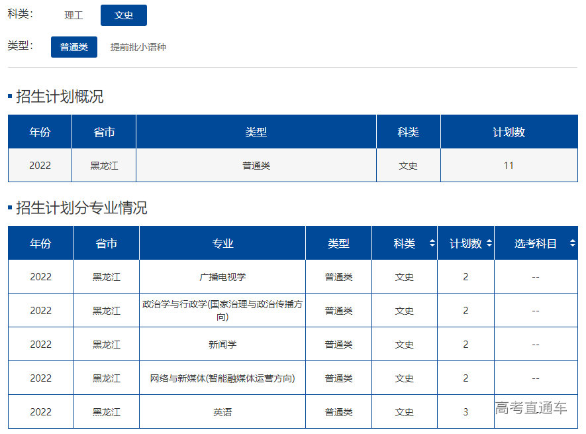Click the 省市 header in the majors table
The image size is (586, 434).
click(106, 244)
